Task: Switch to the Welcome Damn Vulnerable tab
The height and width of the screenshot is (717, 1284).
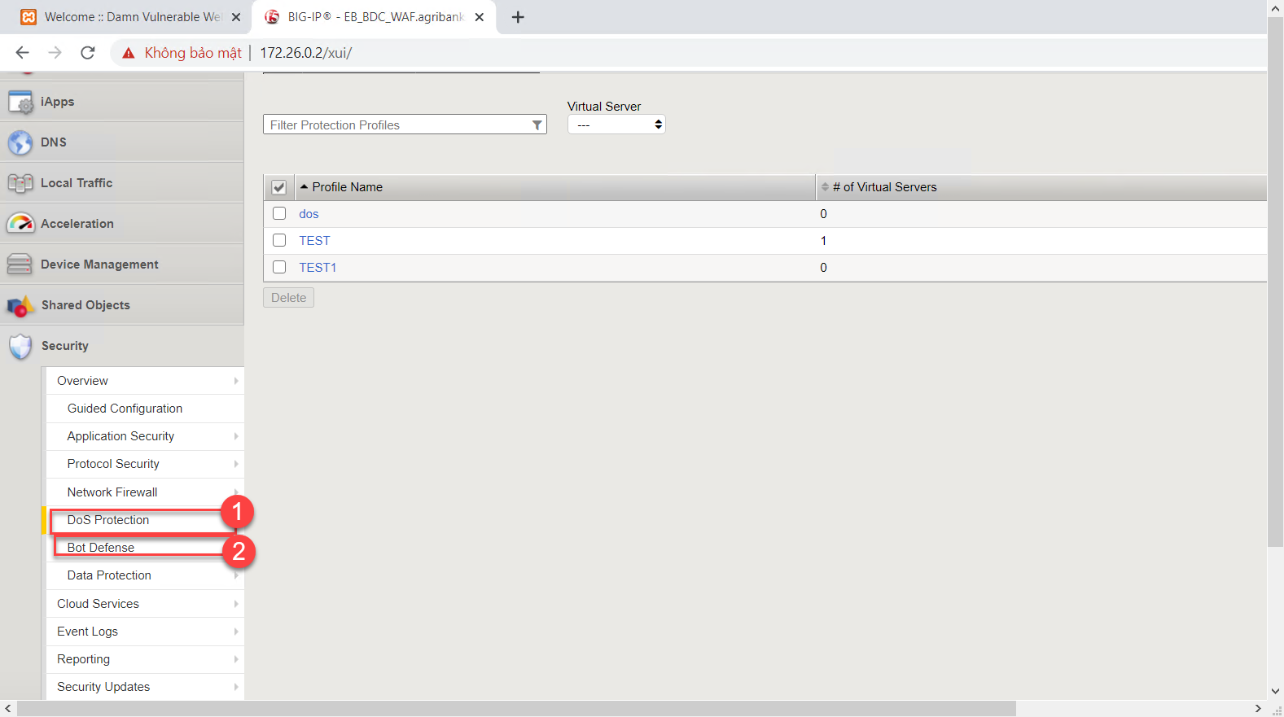Action: tap(131, 17)
